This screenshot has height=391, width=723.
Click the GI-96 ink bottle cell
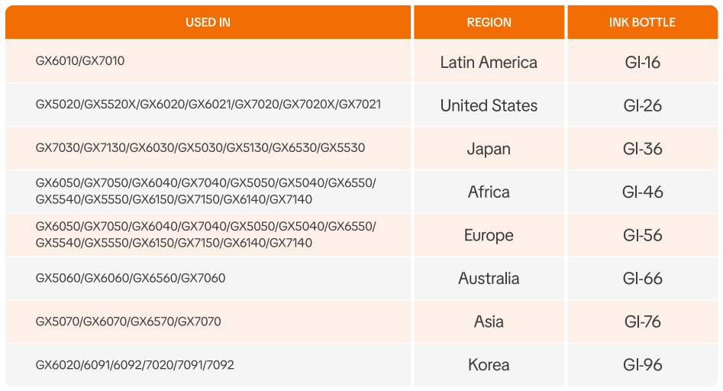click(642, 365)
